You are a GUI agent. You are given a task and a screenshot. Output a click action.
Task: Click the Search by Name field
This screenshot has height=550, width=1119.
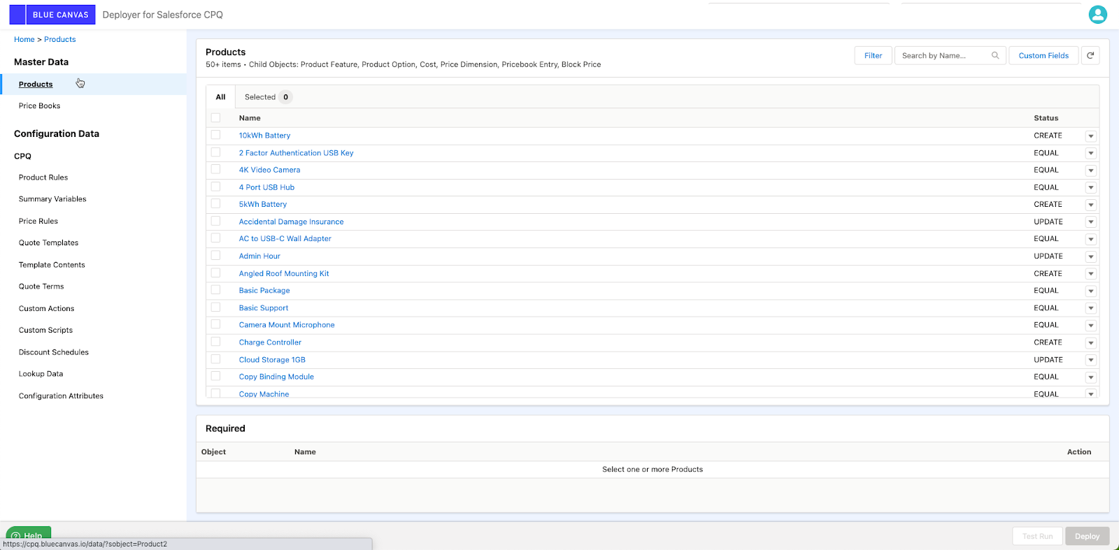coord(950,55)
